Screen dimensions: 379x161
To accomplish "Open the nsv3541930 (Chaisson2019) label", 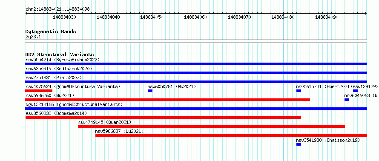I will [328, 140].
